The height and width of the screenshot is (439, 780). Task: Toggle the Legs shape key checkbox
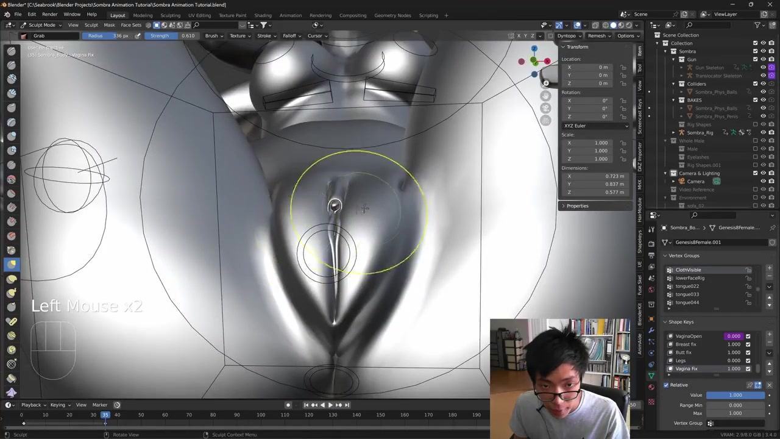click(748, 360)
